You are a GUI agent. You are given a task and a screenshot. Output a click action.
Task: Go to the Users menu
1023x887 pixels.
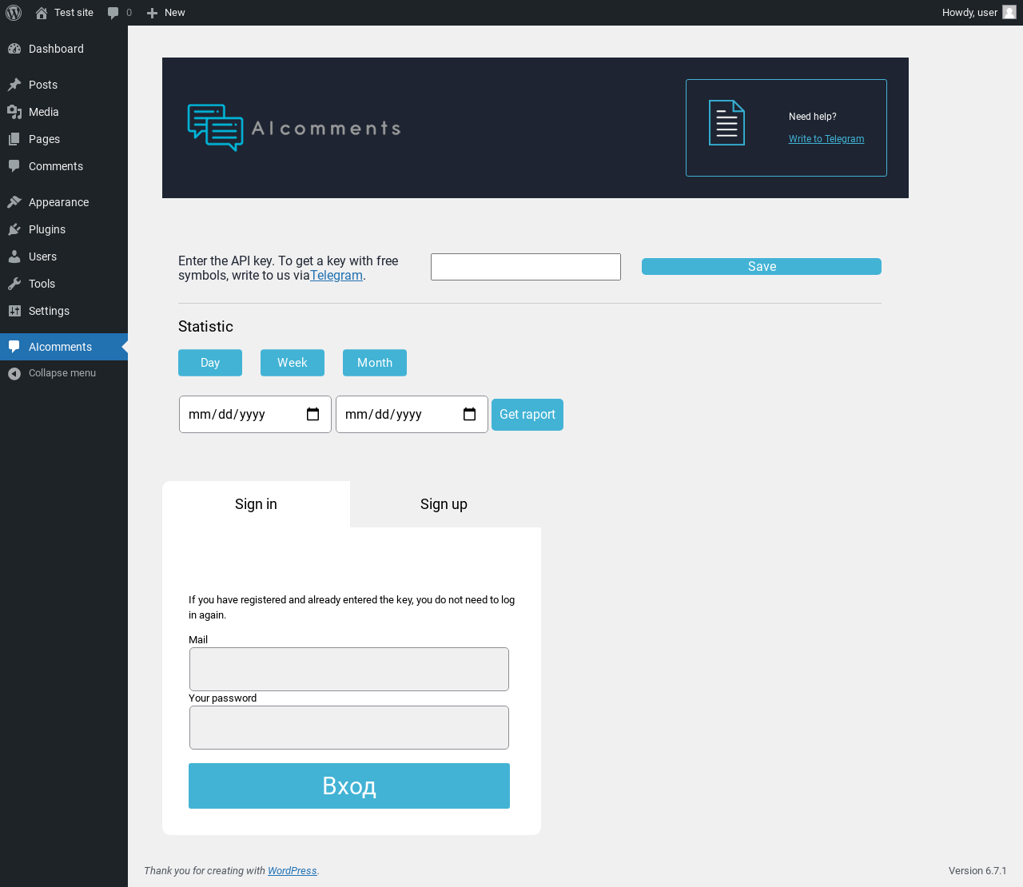tap(64, 257)
